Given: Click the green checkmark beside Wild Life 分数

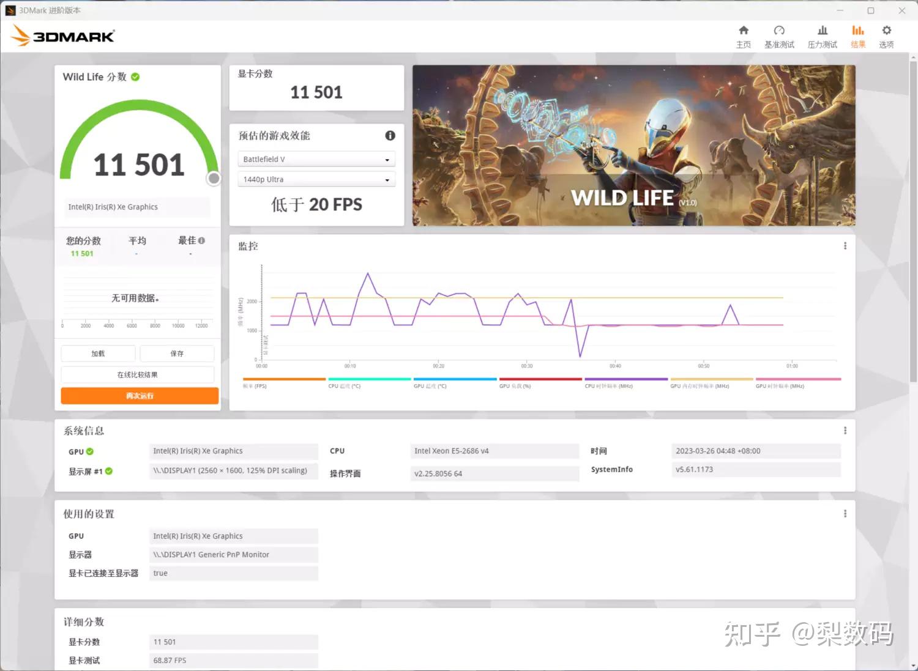Looking at the screenshot, I should pyautogui.click(x=135, y=76).
